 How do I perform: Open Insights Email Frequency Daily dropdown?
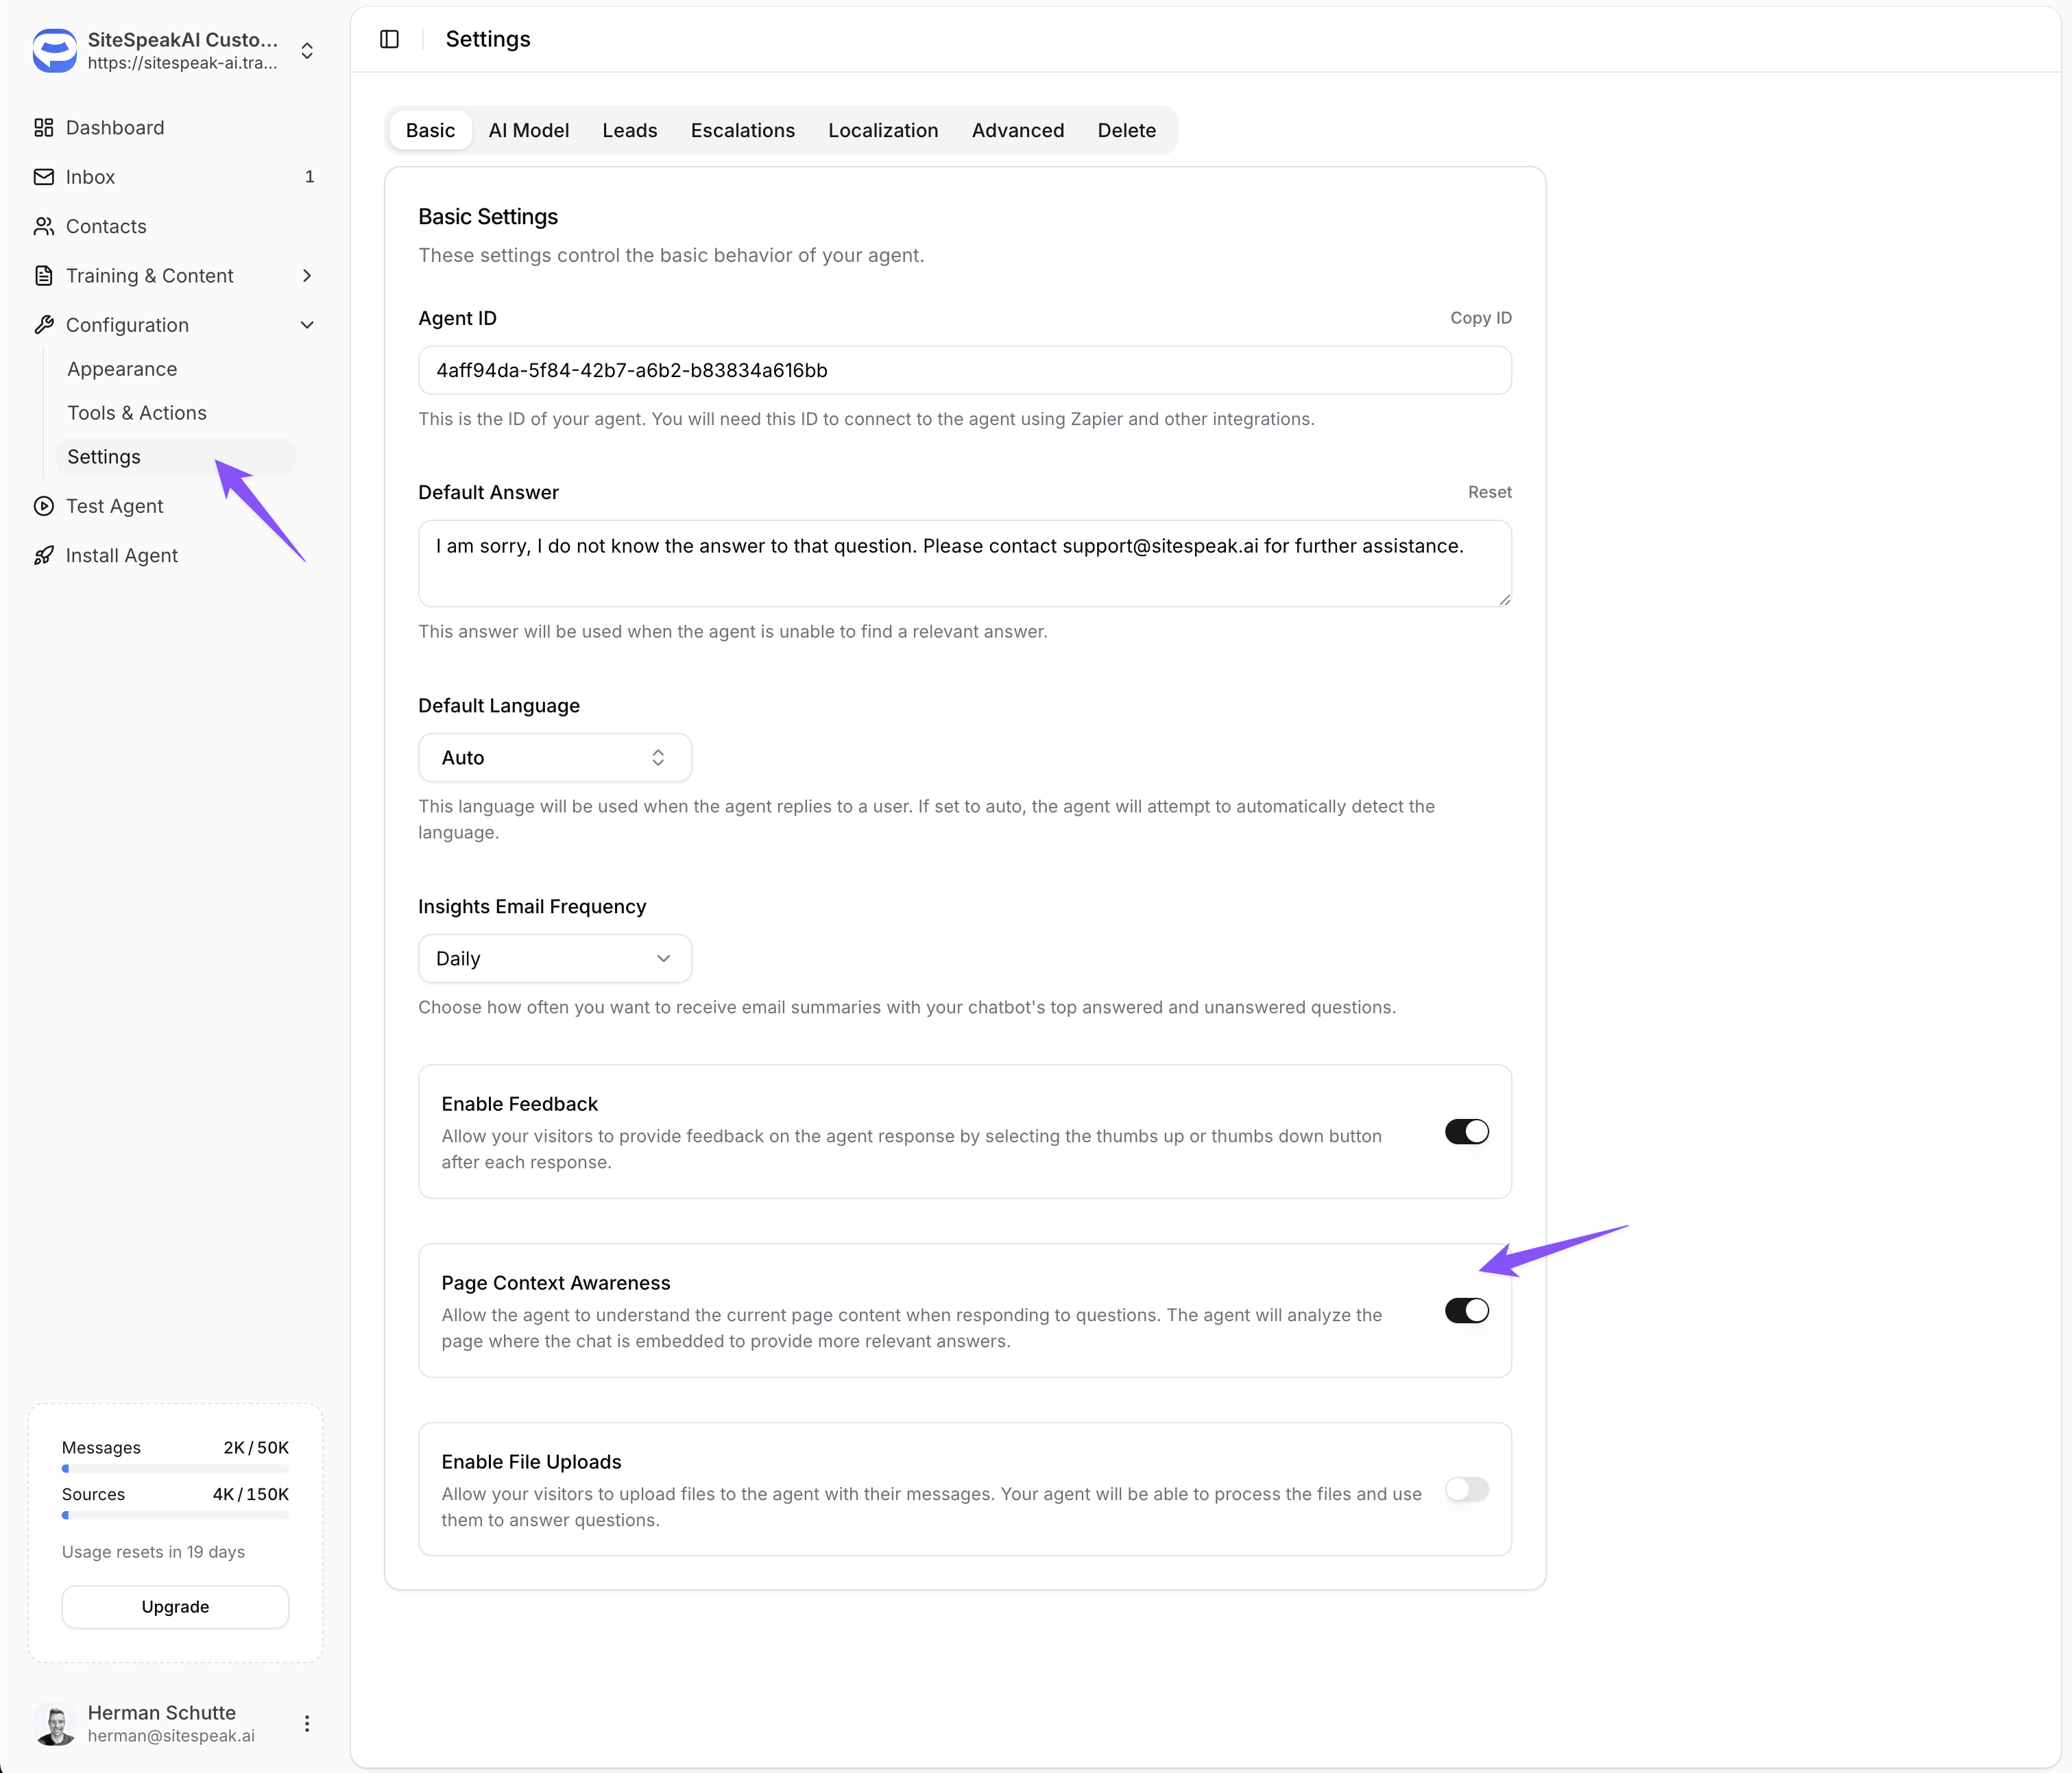(x=554, y=958)
